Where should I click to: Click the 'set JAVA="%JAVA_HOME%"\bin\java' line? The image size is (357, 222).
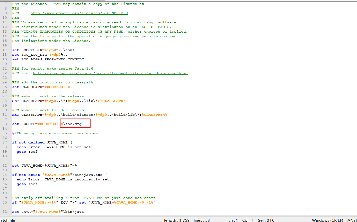click(48, 212)
